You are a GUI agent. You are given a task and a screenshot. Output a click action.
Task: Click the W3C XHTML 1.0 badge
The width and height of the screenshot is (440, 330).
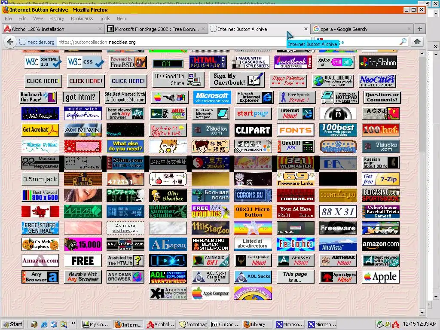click(43, 62)
